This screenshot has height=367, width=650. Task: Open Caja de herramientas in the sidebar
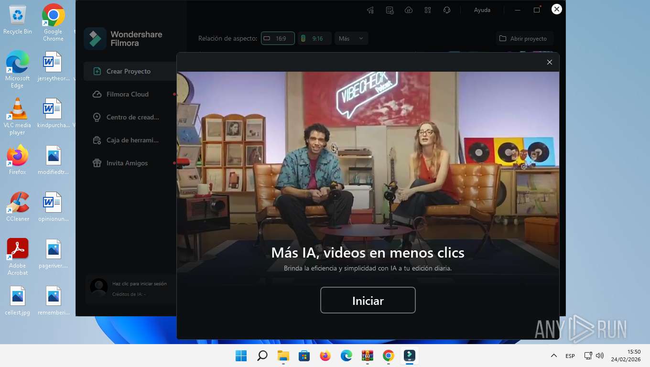point(130,140)
